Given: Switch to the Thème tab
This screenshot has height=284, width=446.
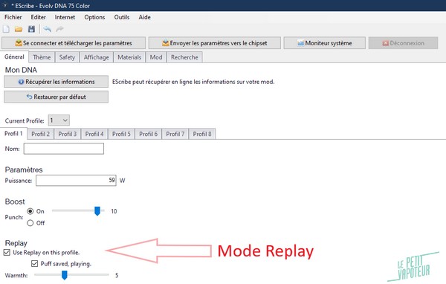Looking at the screenshot, I should [42, 57].
